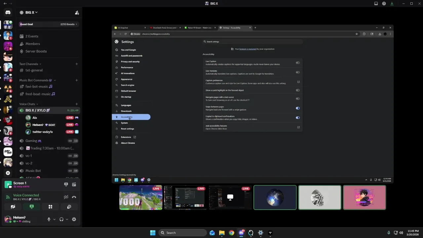
Task: Open 2 Events in server sidebar
Action: (x=48, y=36)
